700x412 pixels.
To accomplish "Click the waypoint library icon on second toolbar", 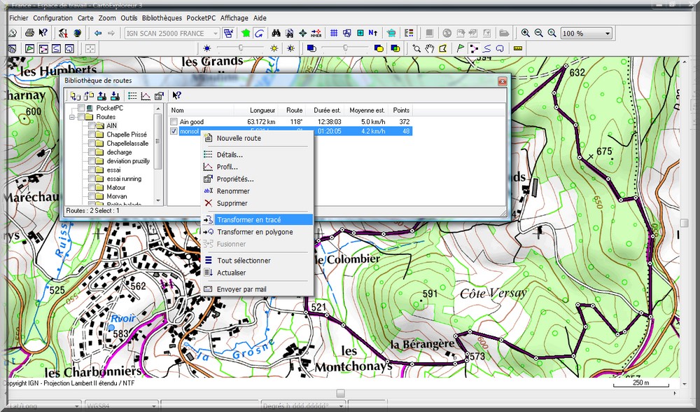I will tap(30, 49).
